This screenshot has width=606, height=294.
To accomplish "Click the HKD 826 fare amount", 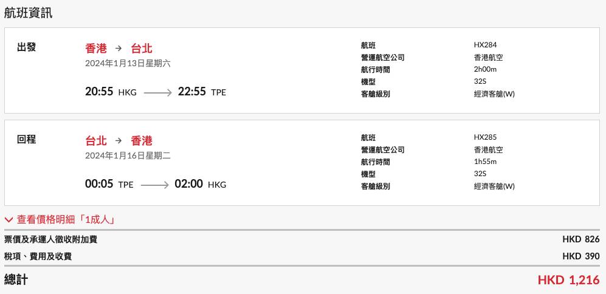I will click(x=580, y=239).
